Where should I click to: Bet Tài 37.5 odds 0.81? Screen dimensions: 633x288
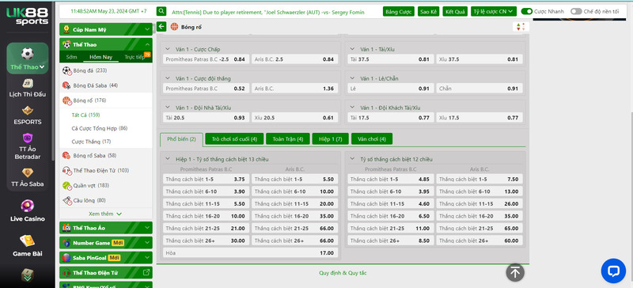(x=391, y=59)
